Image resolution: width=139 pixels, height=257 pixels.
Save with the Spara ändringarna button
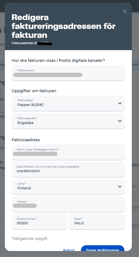[x=103, y=248]
